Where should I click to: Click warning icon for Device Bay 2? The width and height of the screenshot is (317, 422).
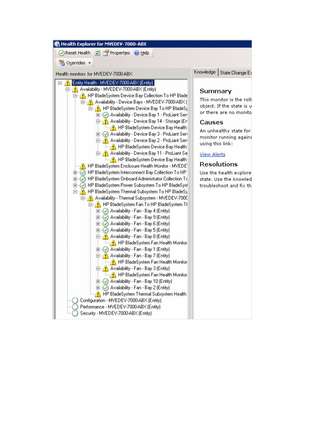[x=106, y=141]
